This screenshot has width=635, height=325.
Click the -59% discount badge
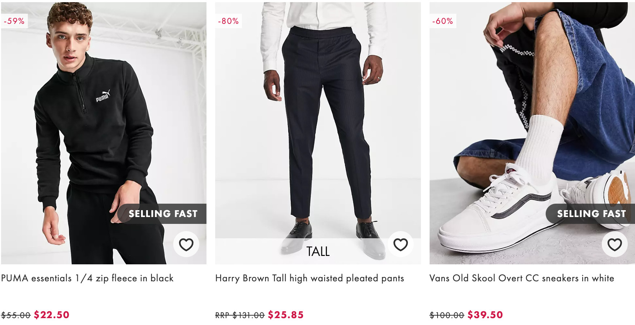click(14, 21)
